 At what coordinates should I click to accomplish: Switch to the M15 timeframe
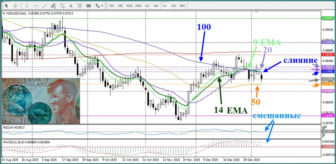[x=129, y=6]
